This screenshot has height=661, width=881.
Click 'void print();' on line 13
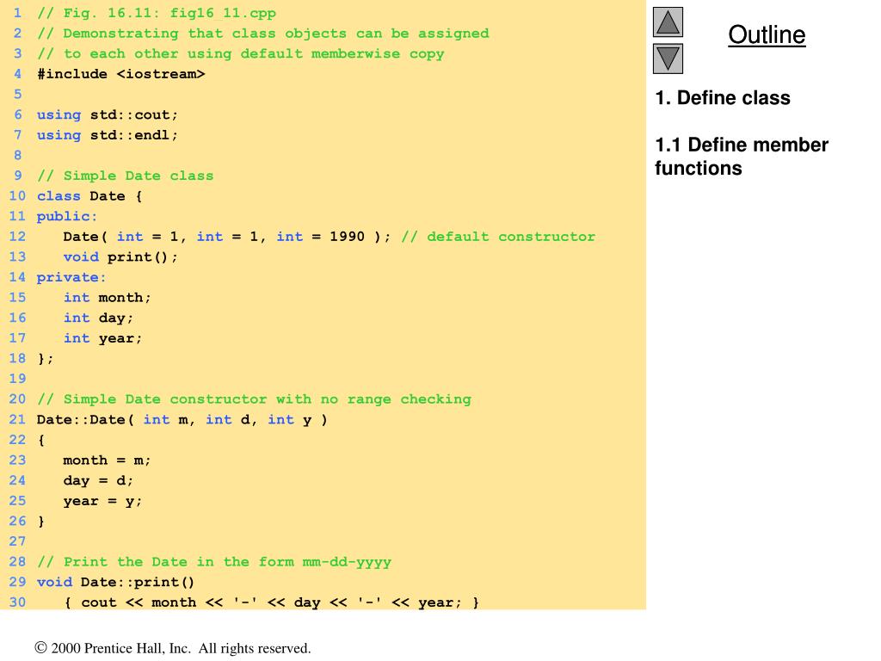pos(120,256)
